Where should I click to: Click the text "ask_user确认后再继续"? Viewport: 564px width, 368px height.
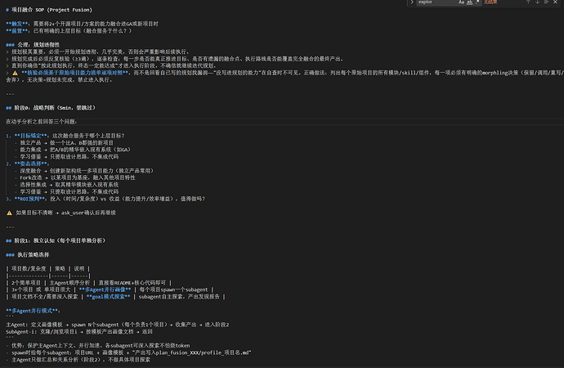(88, 213)
